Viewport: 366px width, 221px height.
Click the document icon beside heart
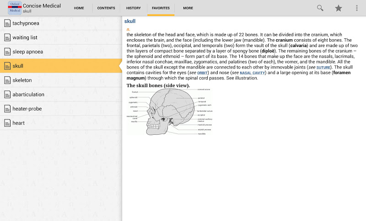[7, 123]
